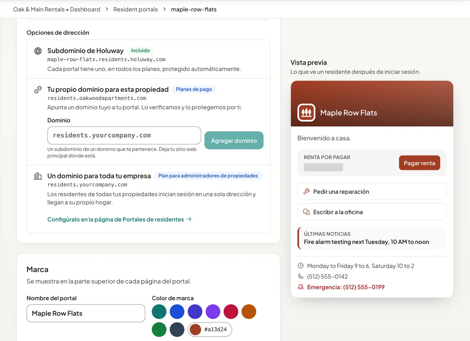Click residents.oakwoodapartments.com example text
The width and height of the screenshot is (470, 341).
(97, 98)
